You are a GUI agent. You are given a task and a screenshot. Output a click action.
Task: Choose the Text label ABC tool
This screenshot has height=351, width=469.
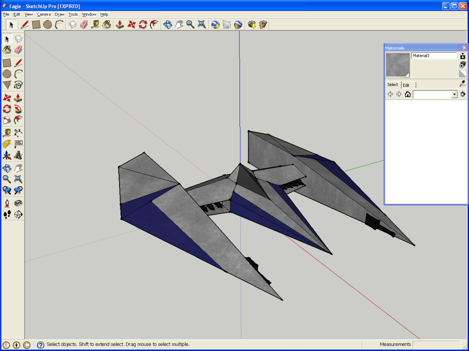pyautogui.click(x=18, y=144)
